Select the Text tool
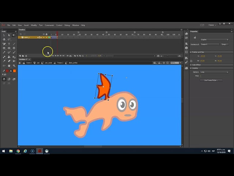The image size is (234, 176). coord(9,44)
